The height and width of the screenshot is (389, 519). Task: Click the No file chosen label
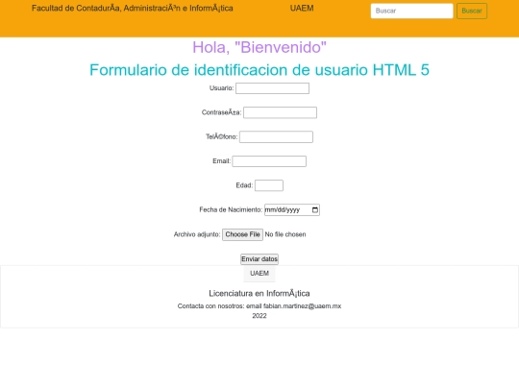point(285,234)
